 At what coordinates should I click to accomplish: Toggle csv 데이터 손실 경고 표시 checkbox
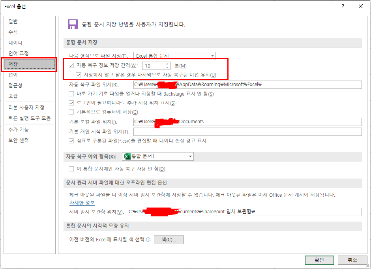point(71,141)
